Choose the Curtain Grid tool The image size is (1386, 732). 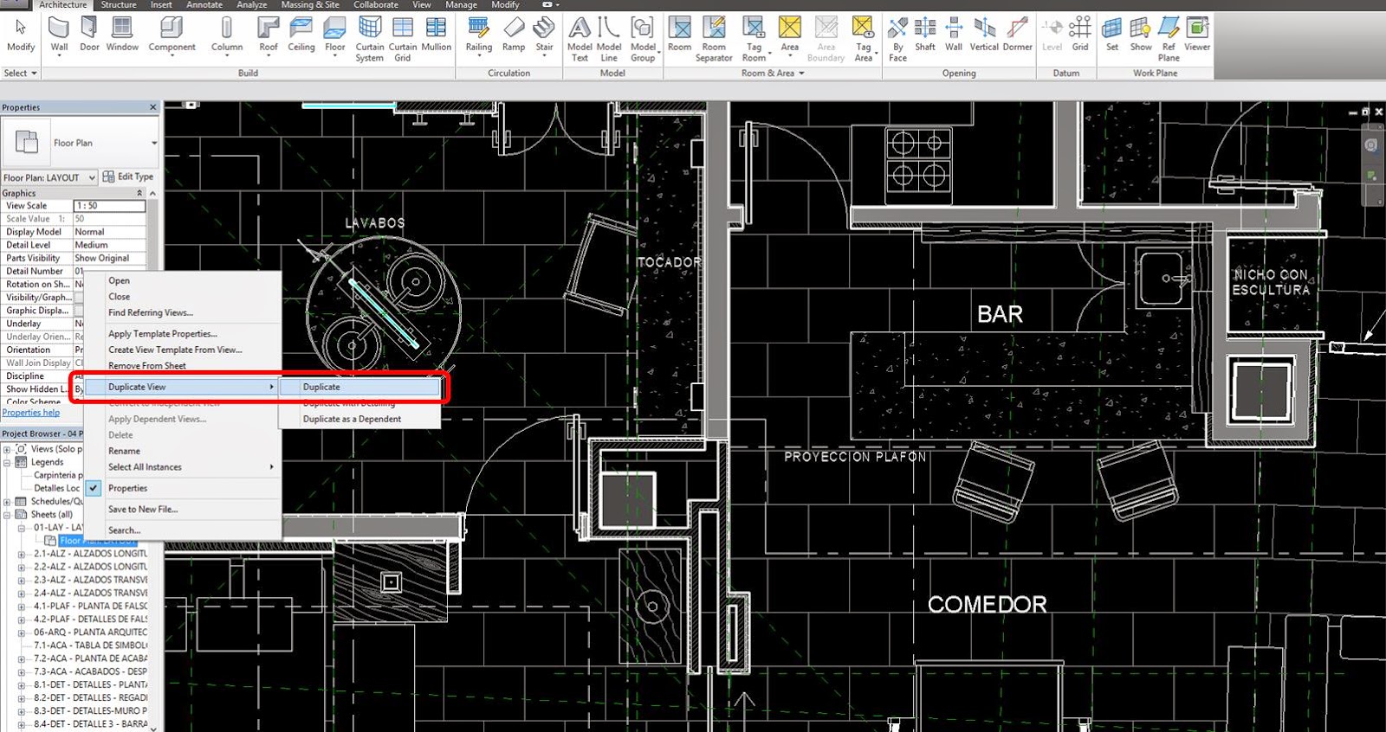pos(403,40)
